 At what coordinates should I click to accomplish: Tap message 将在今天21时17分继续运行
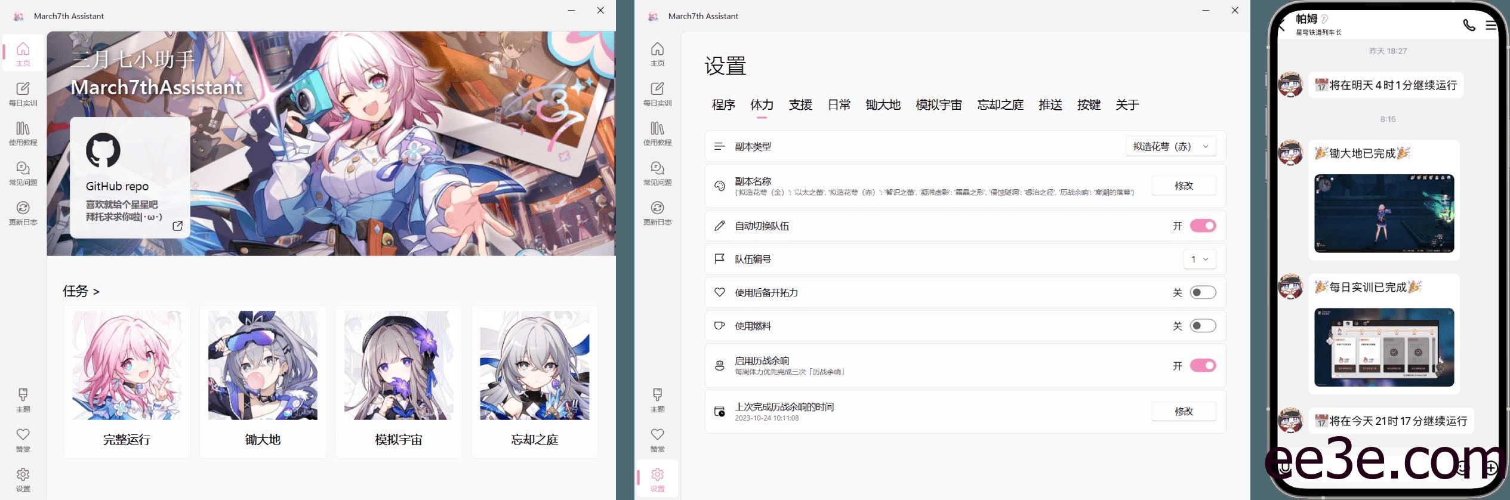point(1391,421)
